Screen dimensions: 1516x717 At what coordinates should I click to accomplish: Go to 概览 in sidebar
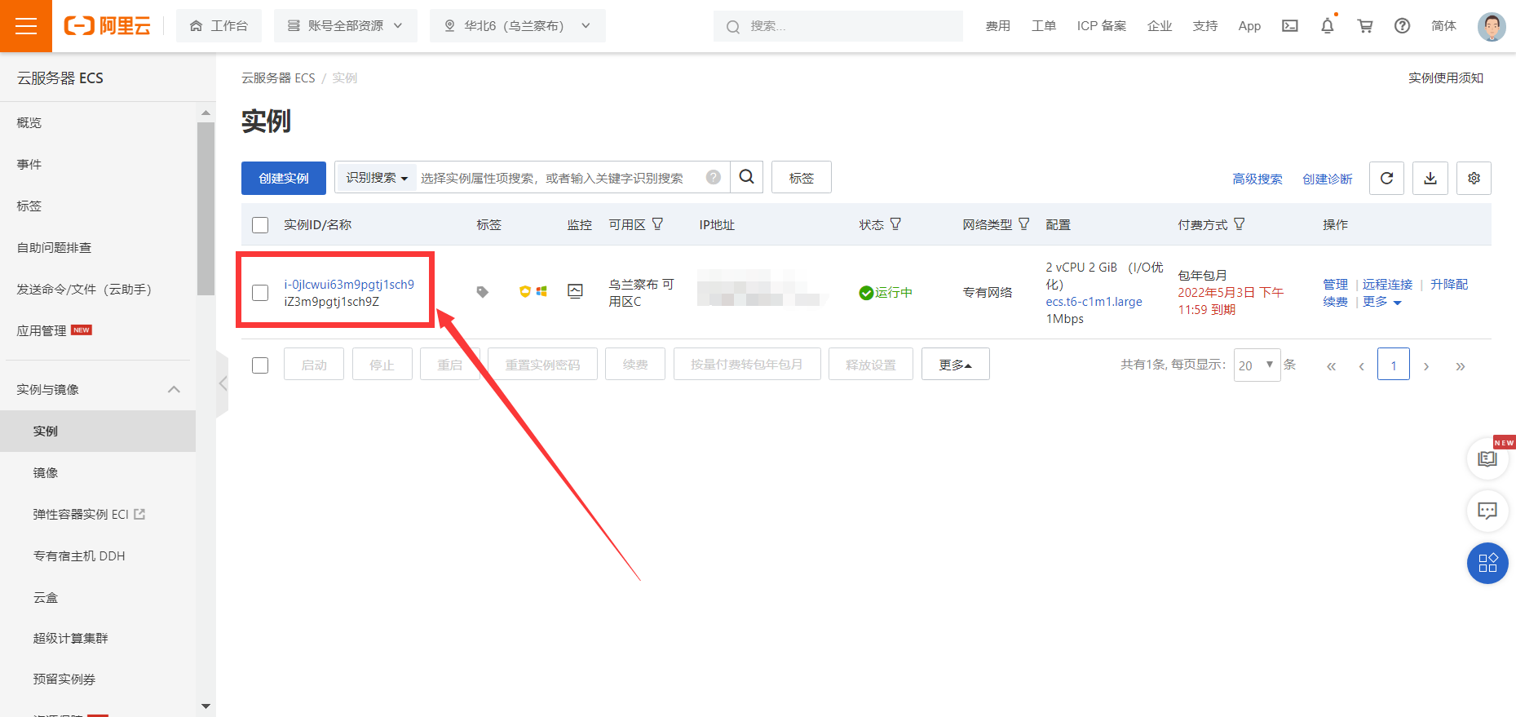(x=29, y=122)
